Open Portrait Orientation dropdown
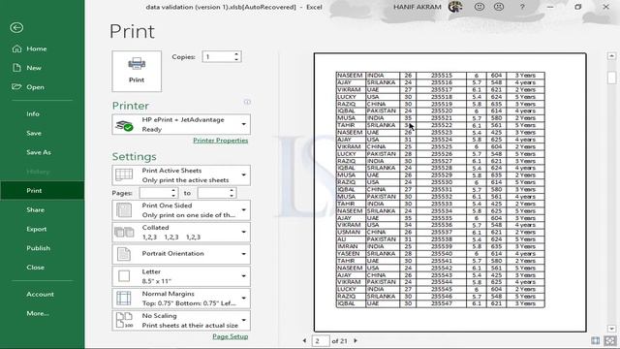Screen dimensions: 620x349 point(181,254)
